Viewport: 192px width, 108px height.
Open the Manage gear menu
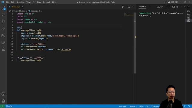click(x=3, y=101)
